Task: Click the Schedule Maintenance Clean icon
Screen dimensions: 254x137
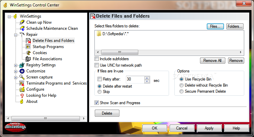Action: (x=22, y=28)
